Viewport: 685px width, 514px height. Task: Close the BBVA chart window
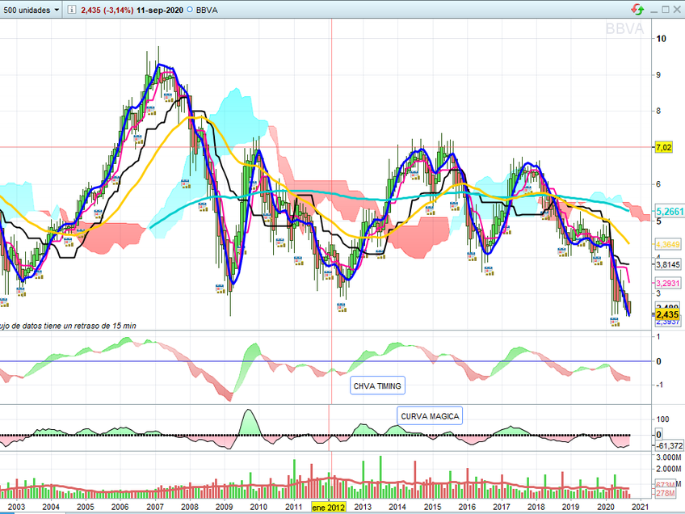point(677,10)
